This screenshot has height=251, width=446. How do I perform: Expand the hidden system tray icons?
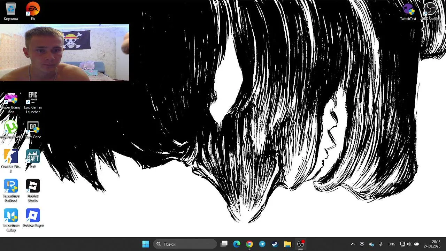click(x=353, y=244)
